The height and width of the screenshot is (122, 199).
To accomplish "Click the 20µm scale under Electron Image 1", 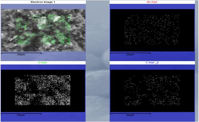I will point(21,55).
